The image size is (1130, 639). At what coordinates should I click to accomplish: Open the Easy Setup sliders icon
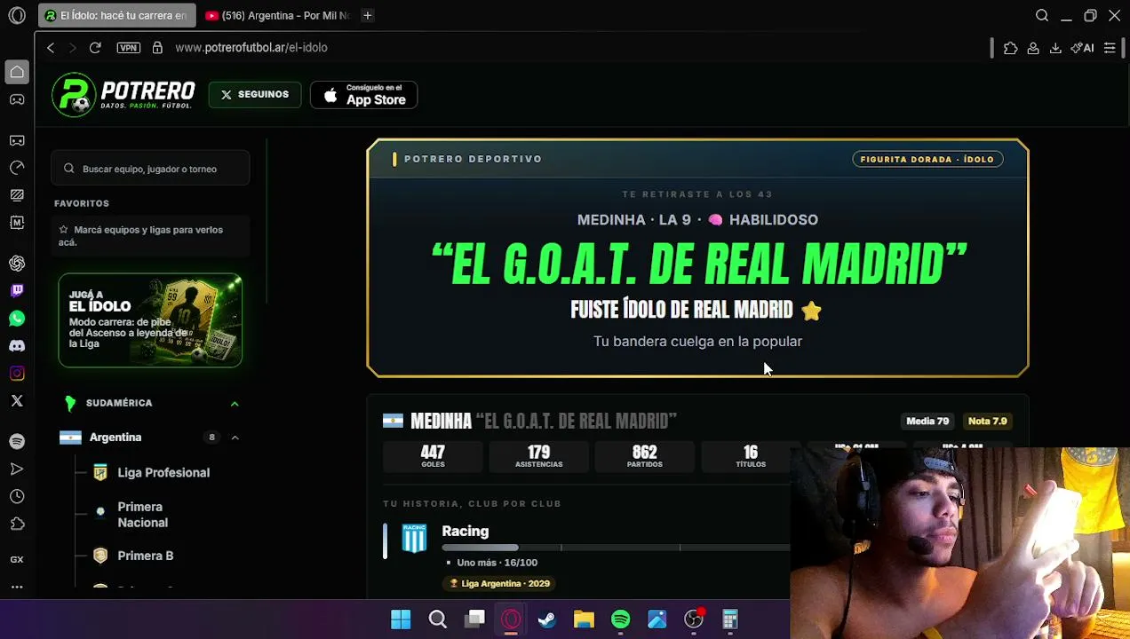point(1110,48)
